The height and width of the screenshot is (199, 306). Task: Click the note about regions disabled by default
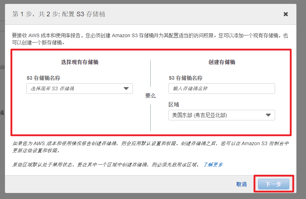pos(107,165)
